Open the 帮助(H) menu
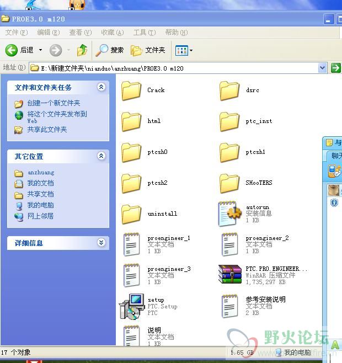The width and height of the screenshot is (342, 363). click(176, 33)
